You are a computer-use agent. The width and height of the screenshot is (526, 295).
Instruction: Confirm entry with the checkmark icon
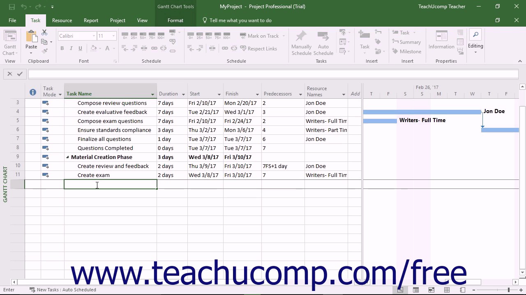point(20,74)
